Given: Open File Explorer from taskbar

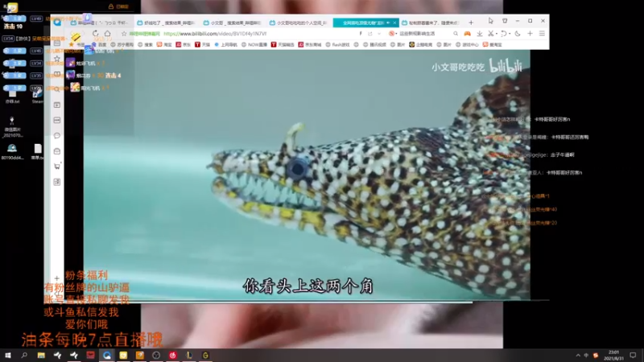Looking at the screenshot, I should pyautogui.click(x=41, y=355).
